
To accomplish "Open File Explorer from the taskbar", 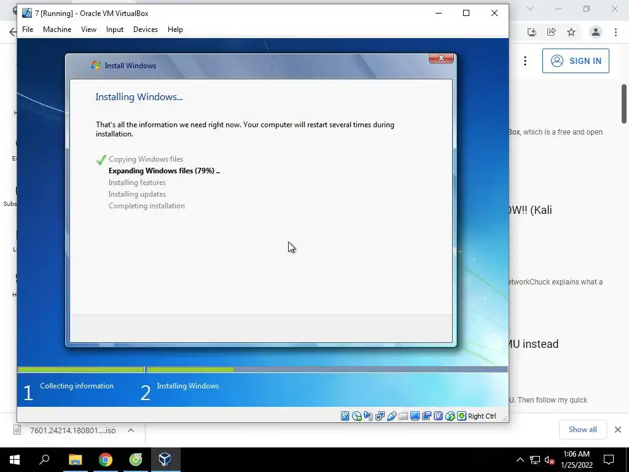I will pyautogui.click(x=75, y=460).
